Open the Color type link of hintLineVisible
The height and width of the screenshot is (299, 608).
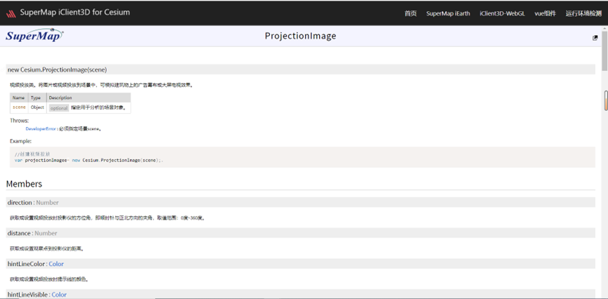59,295
